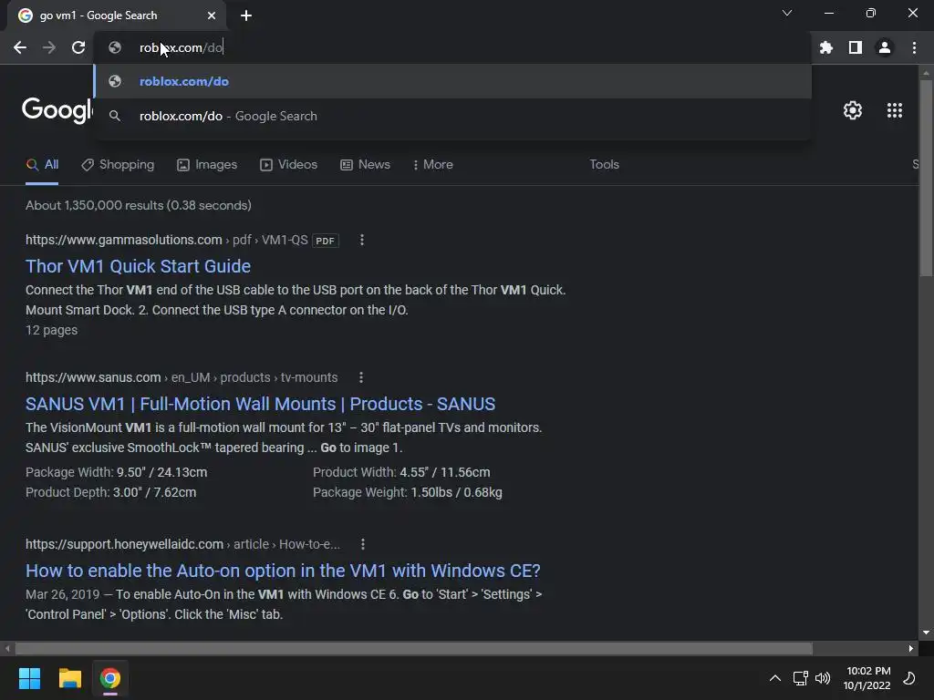Viewport: 934px width, 700px height.
Task: Click the scroll down arrow
Action: pos(926,633)
